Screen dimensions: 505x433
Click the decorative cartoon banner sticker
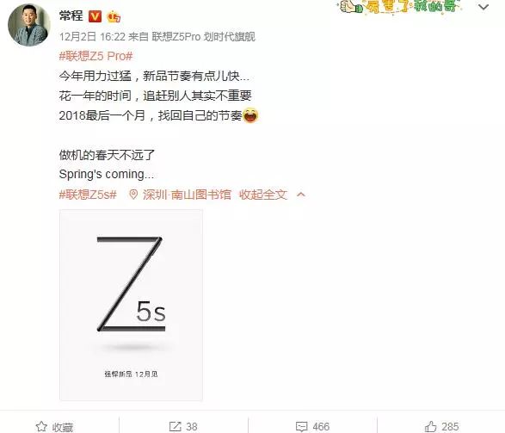(x=400, y=6)
